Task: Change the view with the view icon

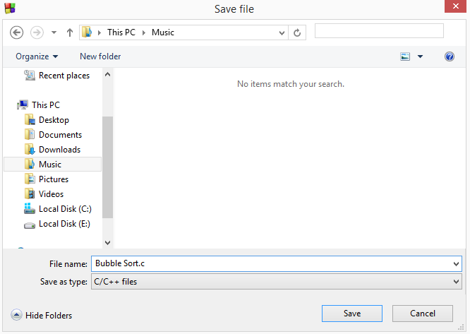Action: [x=405, y=56]
